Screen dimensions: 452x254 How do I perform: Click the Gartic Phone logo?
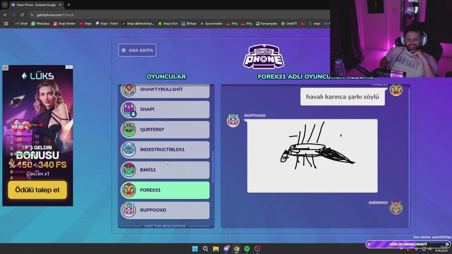(263, 57)
